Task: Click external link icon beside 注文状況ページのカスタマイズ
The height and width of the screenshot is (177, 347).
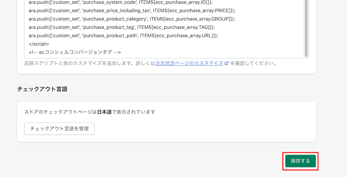Action: coord(226,63)
